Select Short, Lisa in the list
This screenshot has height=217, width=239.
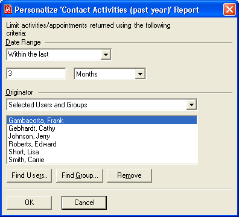(x=102, y=152)
